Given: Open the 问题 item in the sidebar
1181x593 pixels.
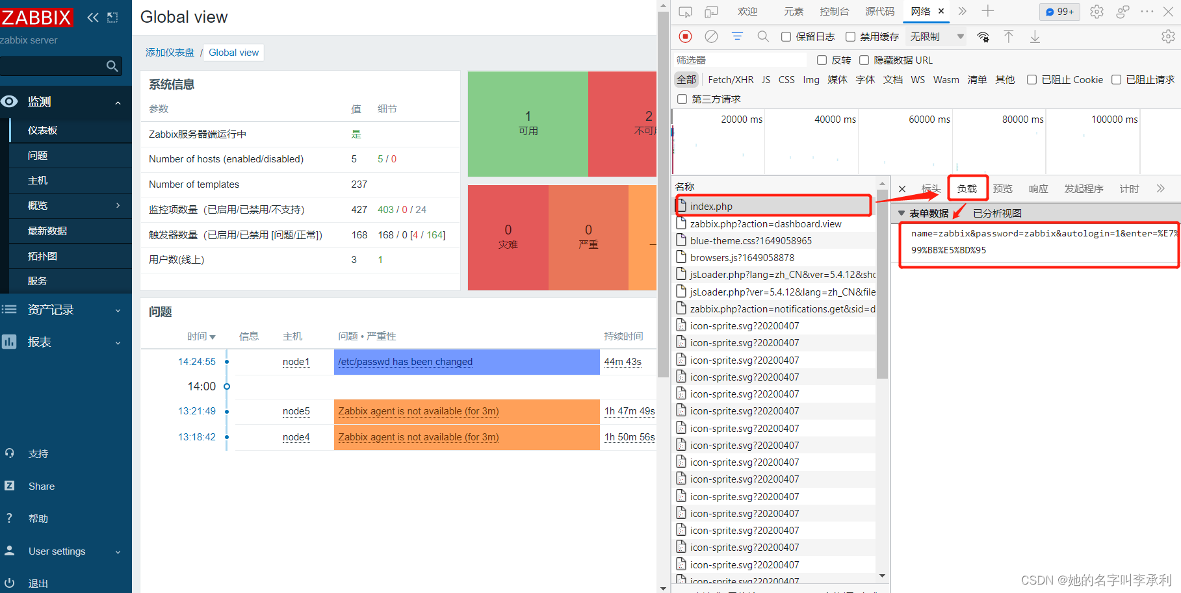Looking at the screenshot, I should (x=70, y=155).
